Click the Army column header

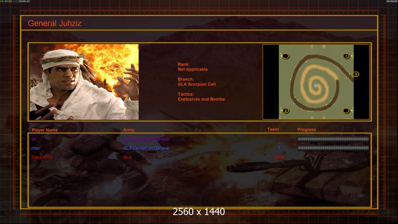tap(129, 130)
